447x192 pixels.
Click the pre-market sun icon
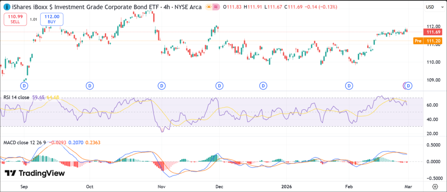[x=209, y=7]
